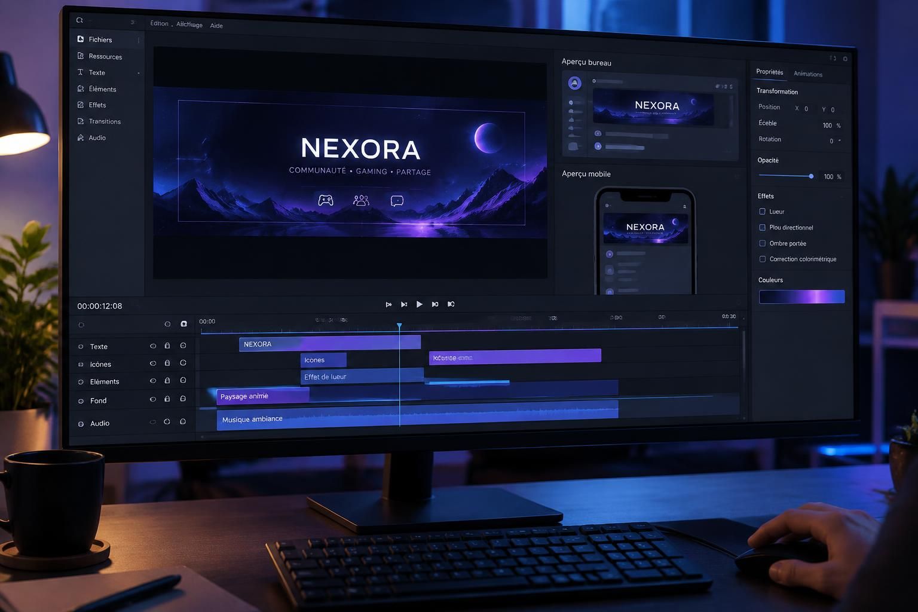Collapse the sidebar using the top arrow
This screenshot has height=612, width=918.
point(133,22)
